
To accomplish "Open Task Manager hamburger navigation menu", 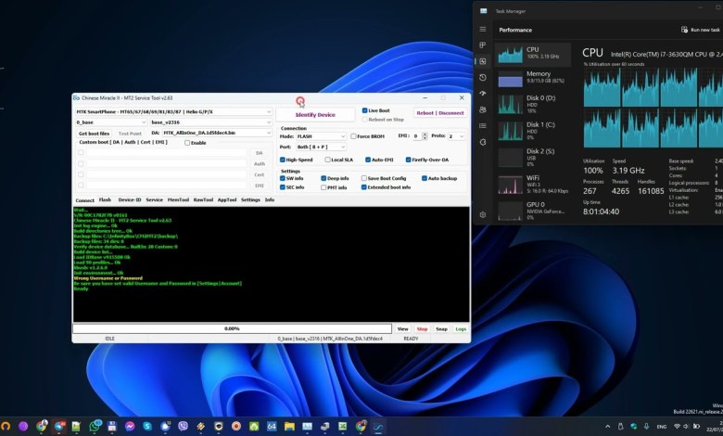I will pyautogui.click(x=483, y=29).
